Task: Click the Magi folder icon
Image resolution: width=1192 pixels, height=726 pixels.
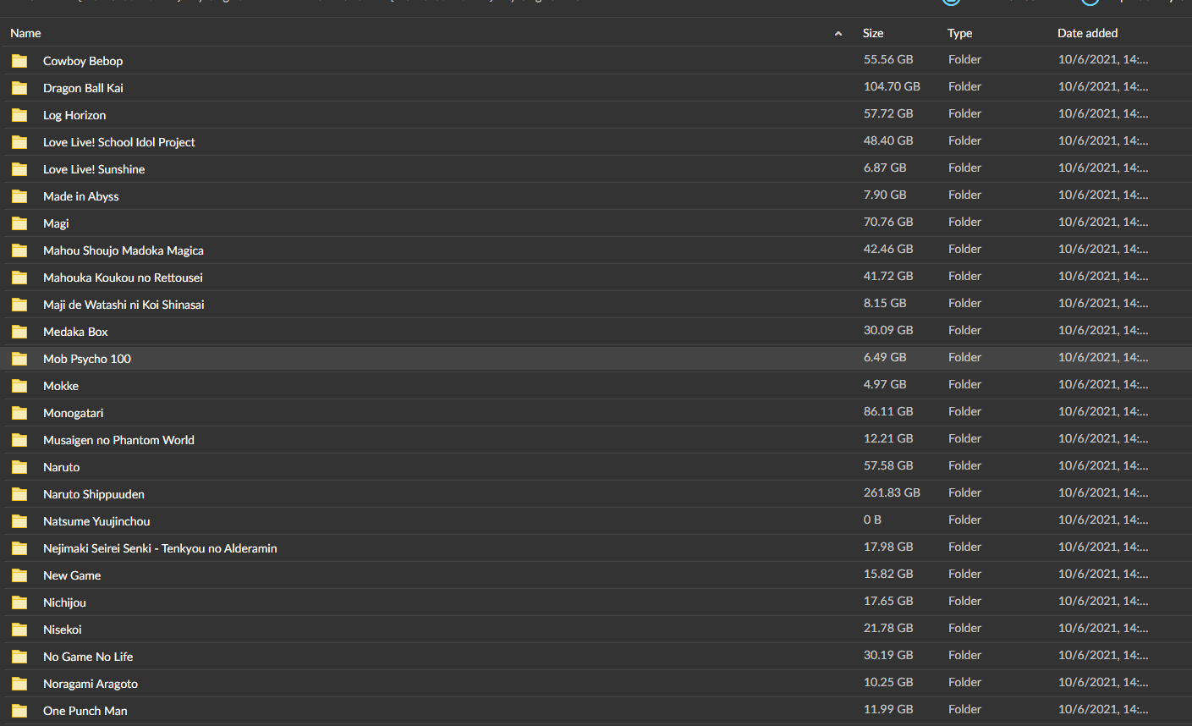Action: click(x=19, y=223)
